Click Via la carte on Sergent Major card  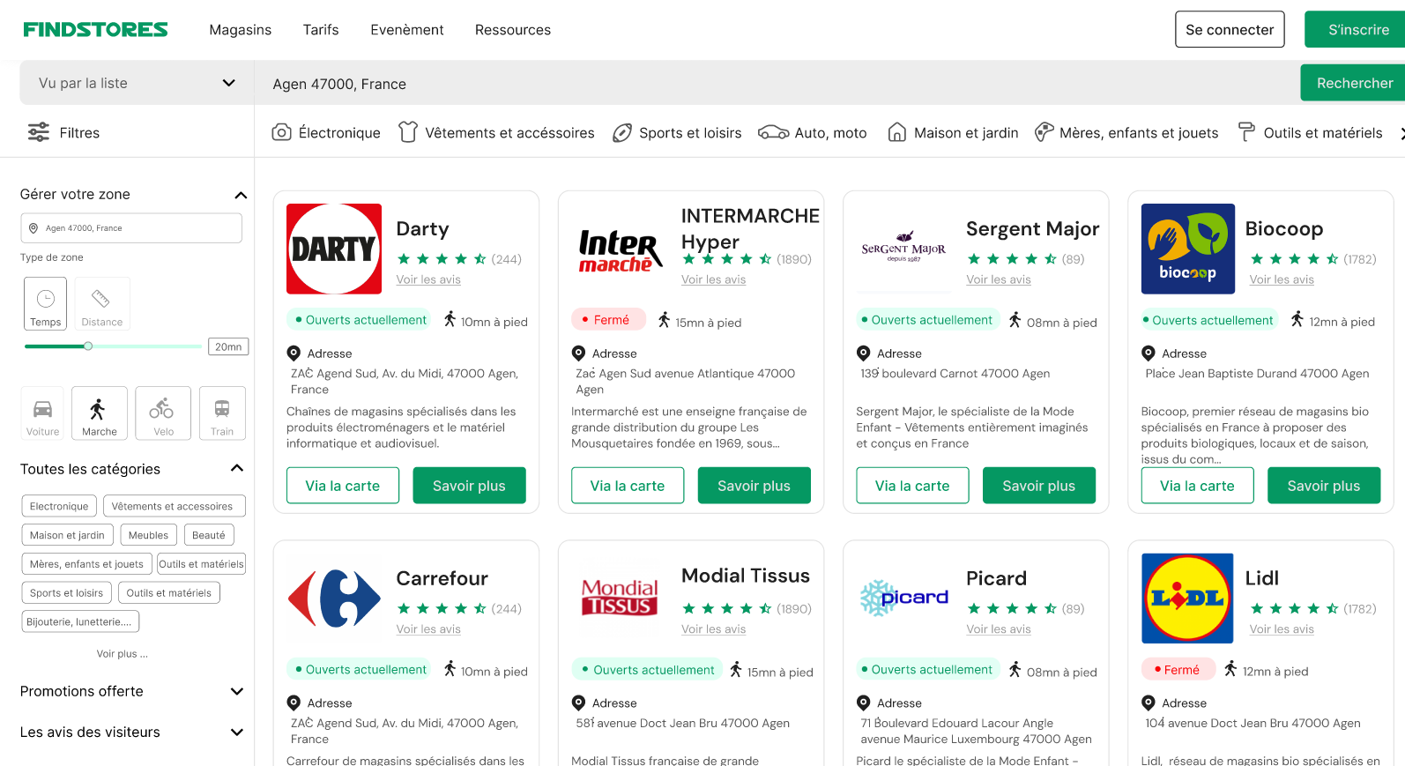pyautogui.click(x=912, y=486)
